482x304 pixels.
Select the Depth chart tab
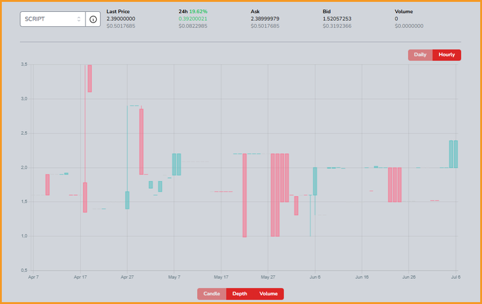pyautogui.click(x=240, y=294)
